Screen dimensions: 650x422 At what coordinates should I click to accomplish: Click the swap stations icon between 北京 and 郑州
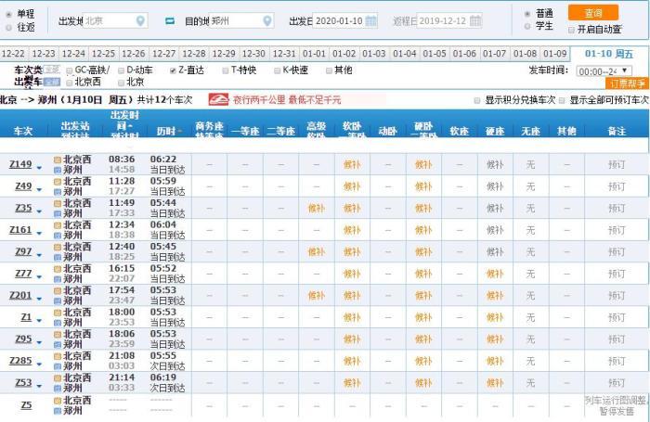(170, 20)
